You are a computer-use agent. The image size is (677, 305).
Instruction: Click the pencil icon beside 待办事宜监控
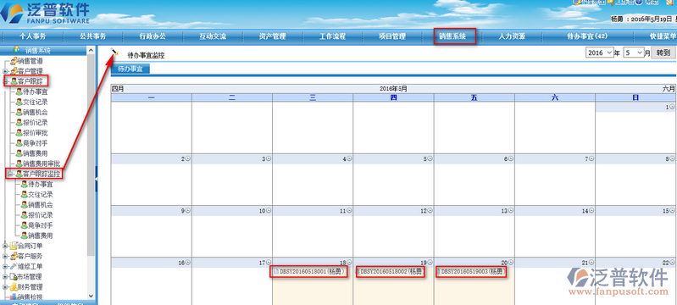pyautogui.click(x=114, y=52)
